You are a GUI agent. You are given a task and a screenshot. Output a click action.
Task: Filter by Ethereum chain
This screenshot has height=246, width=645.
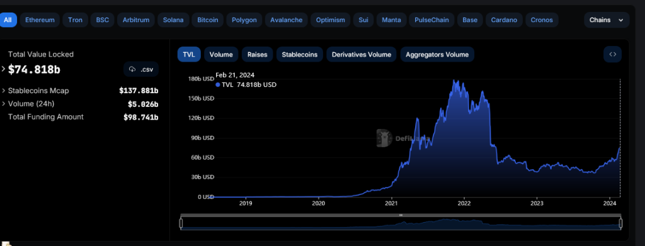40,20
